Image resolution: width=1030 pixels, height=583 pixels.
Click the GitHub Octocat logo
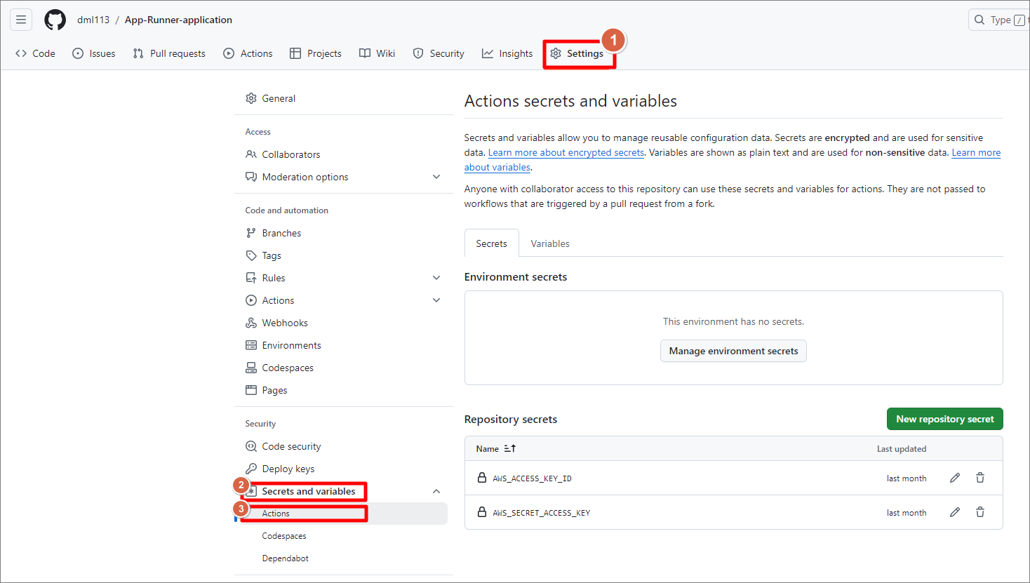(55, 20)
